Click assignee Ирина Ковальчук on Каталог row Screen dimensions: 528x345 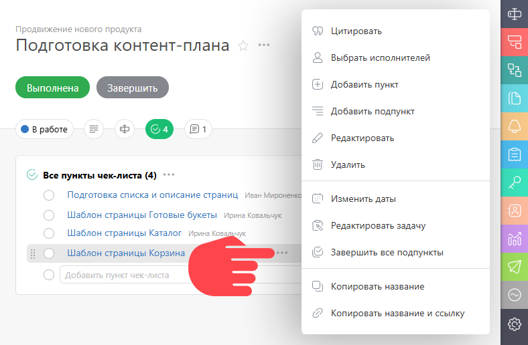coord(217,233)
